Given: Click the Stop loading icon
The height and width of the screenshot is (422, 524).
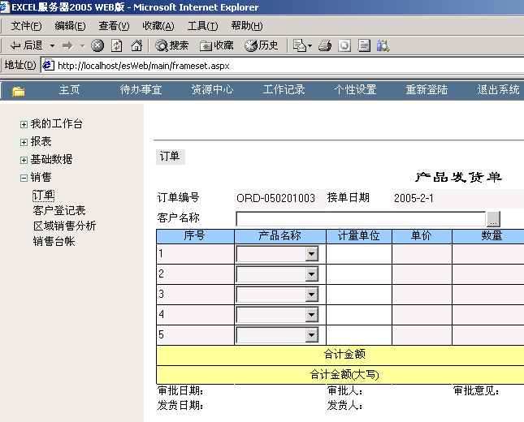Looking at the screenshot, I should [x=97, y=45].
